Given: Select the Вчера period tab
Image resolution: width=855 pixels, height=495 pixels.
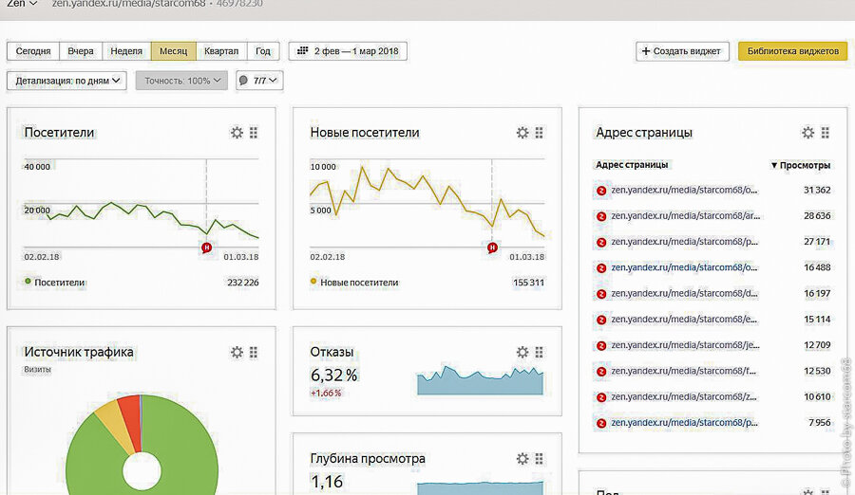Looking at the screenshot, I should coord(81,51).
